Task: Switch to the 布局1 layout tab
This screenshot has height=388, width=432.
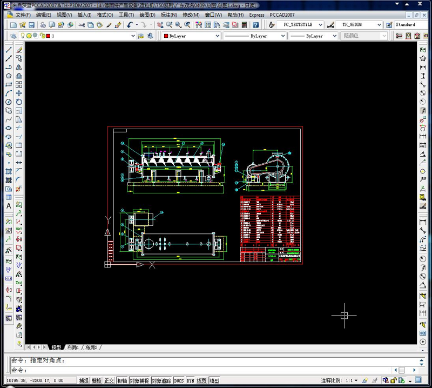Action: pyautogui.click(x=73, y=347)
